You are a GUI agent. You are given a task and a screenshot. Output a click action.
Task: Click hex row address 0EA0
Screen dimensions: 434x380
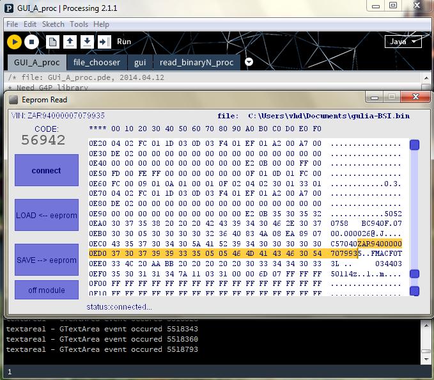(x=97, y=223)
